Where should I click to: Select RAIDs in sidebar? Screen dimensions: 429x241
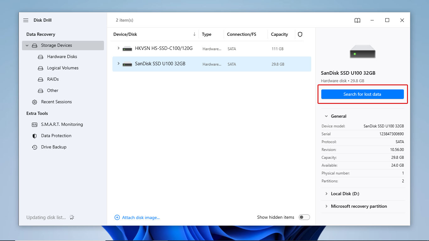click(x=53, y=79)
